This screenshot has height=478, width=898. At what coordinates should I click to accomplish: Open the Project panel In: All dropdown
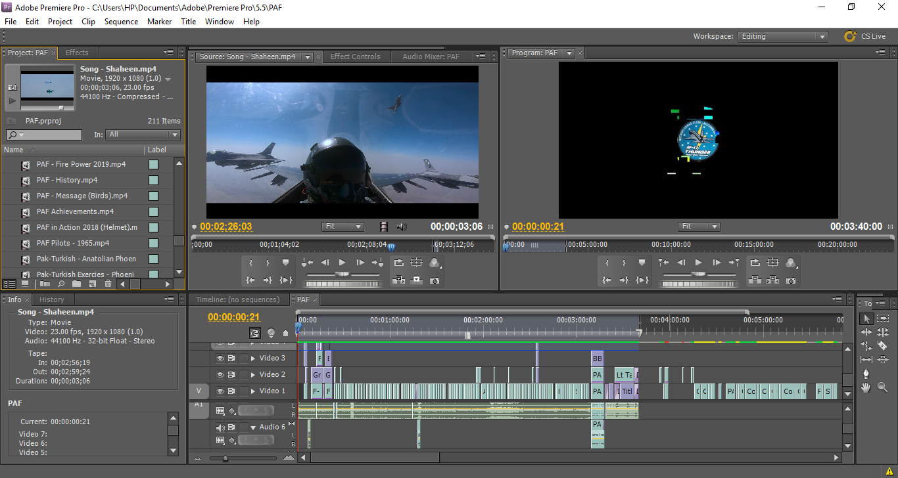pyautogui.click(x=143, y=135)
